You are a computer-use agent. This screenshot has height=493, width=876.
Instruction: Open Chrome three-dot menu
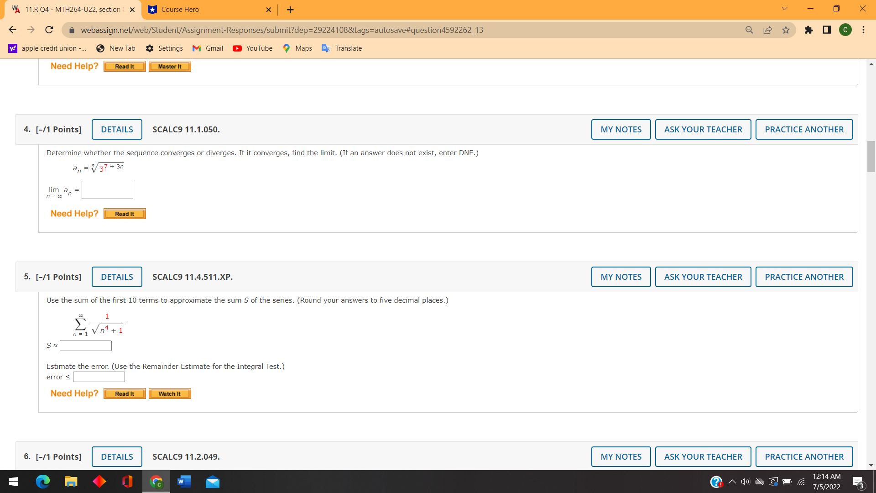[863, 30]
